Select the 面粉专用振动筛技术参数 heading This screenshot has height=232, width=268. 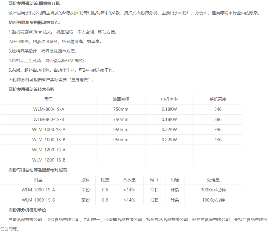point(32,89)
